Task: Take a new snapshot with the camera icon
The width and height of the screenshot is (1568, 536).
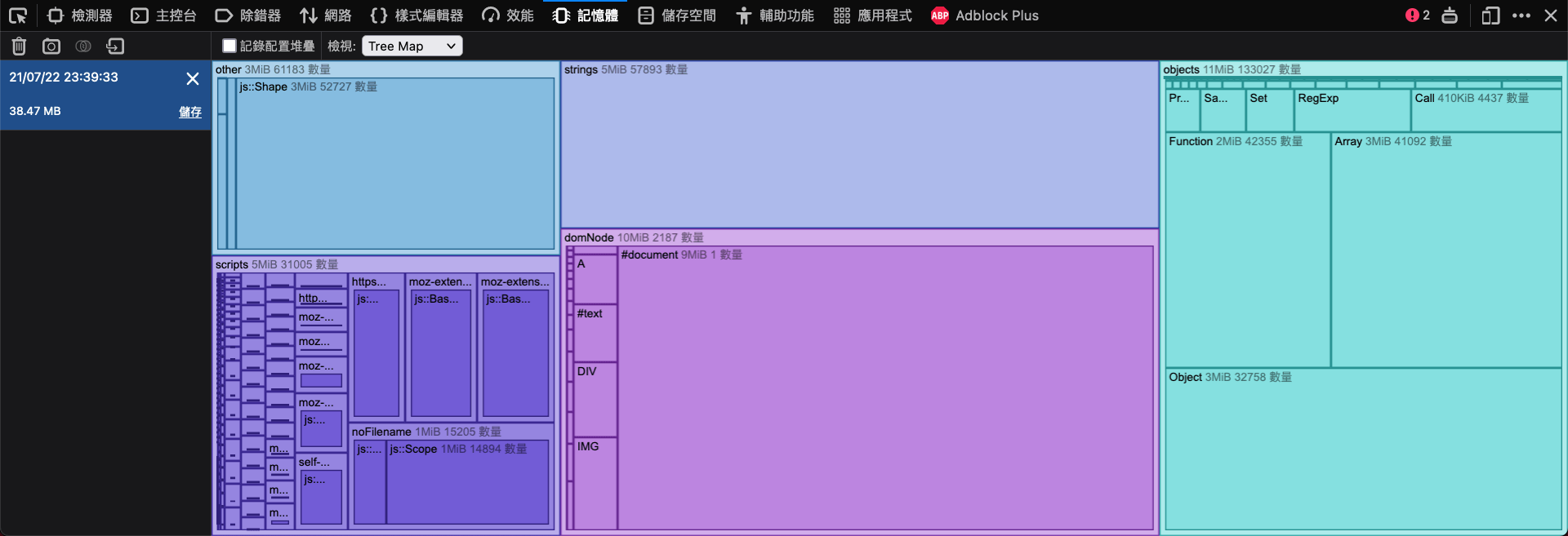Action: (51, 47)
